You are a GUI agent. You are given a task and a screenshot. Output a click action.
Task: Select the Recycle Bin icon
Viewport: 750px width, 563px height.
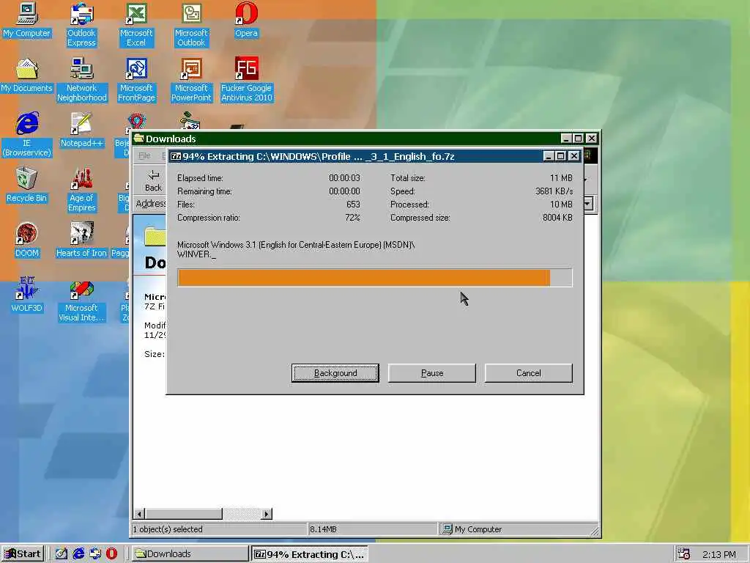(27, 185)
